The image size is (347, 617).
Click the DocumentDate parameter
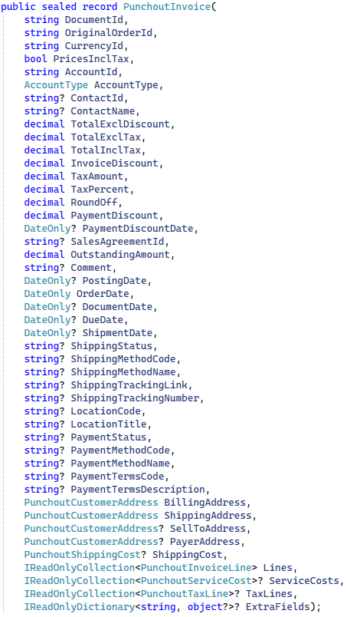point(117,306)
